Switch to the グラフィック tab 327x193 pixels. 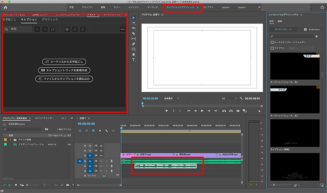pyautogui.click(x=50, y=20)
